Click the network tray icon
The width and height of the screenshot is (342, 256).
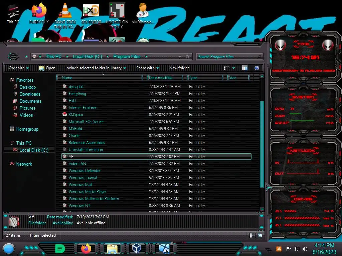pyautogui.click(x=297, y=249)
